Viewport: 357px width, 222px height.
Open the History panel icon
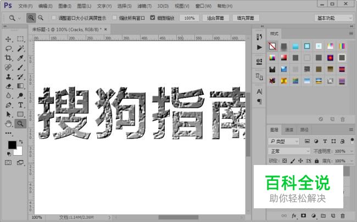click(259, 37)
